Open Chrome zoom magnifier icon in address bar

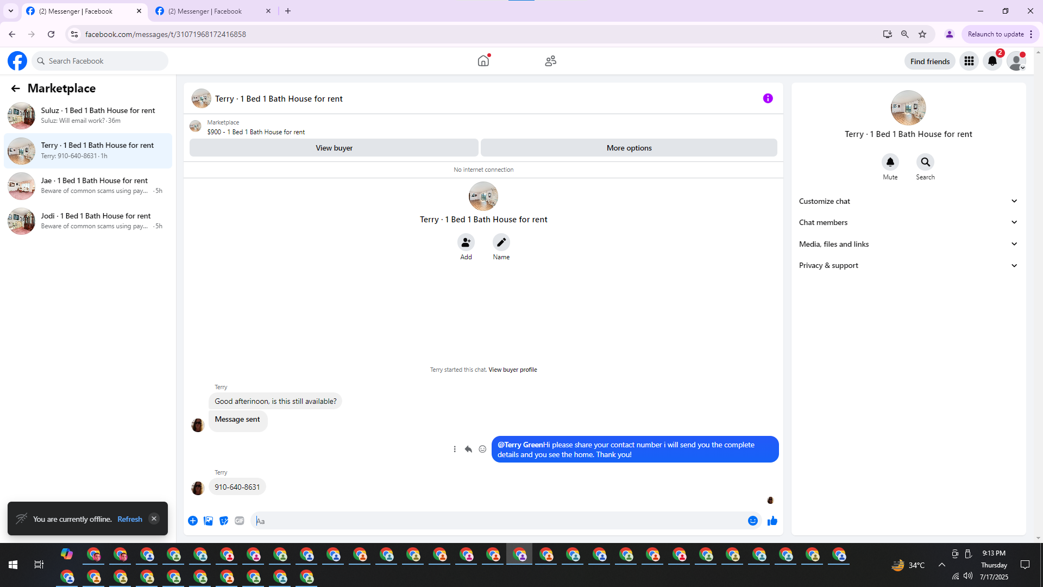click(905, 34)
